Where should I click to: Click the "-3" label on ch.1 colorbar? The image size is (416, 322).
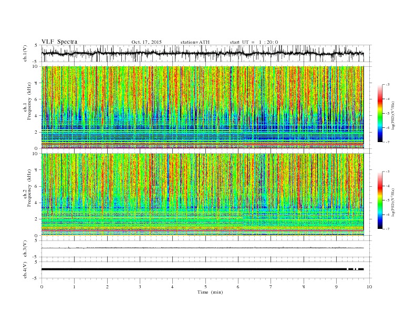pyautogui.click(x=387, y=85)
